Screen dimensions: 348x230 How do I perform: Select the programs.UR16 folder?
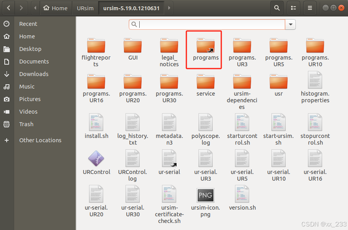(x=96, y=88)
